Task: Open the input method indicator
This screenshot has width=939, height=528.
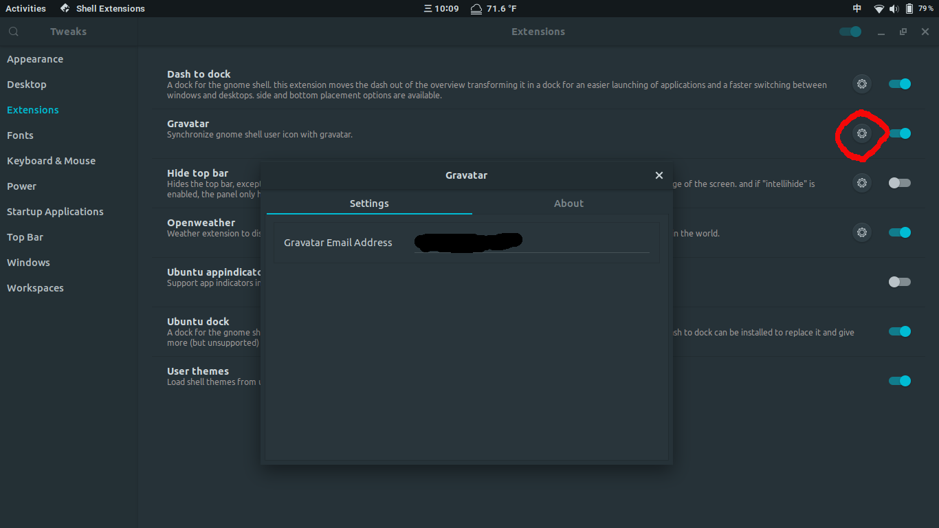Action: [x=857, y=8]
